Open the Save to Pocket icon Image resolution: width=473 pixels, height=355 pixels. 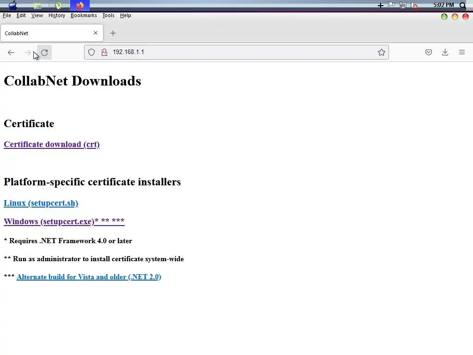(428, 52)
